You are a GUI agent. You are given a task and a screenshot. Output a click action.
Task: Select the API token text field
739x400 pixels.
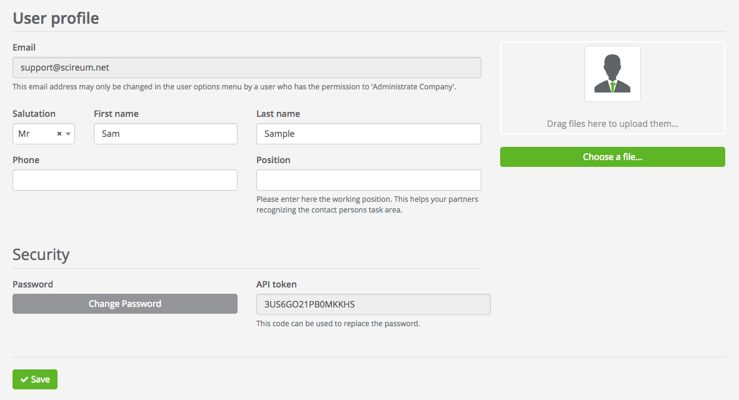click(373, 304)
